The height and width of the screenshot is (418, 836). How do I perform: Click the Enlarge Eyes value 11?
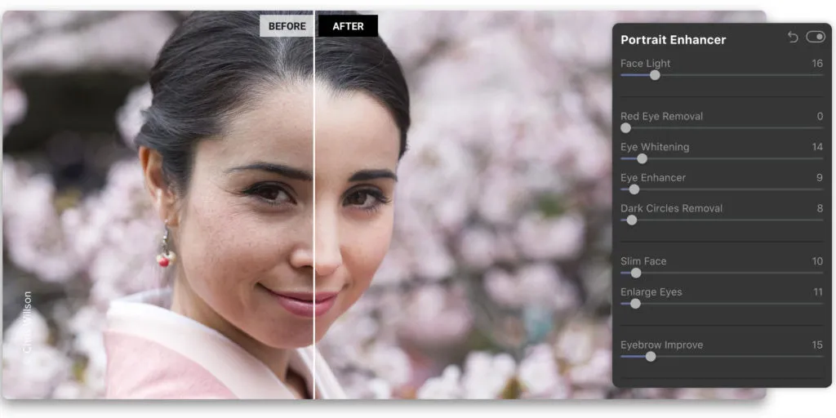point(817,292)
